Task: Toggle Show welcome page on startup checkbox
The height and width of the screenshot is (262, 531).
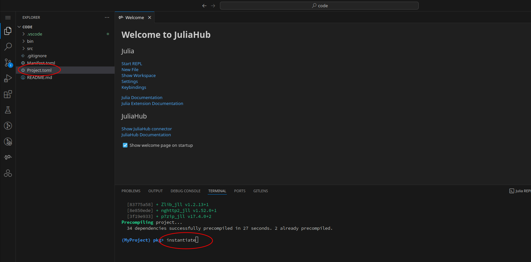Action: pyautogui.click(x=125, y=145)
